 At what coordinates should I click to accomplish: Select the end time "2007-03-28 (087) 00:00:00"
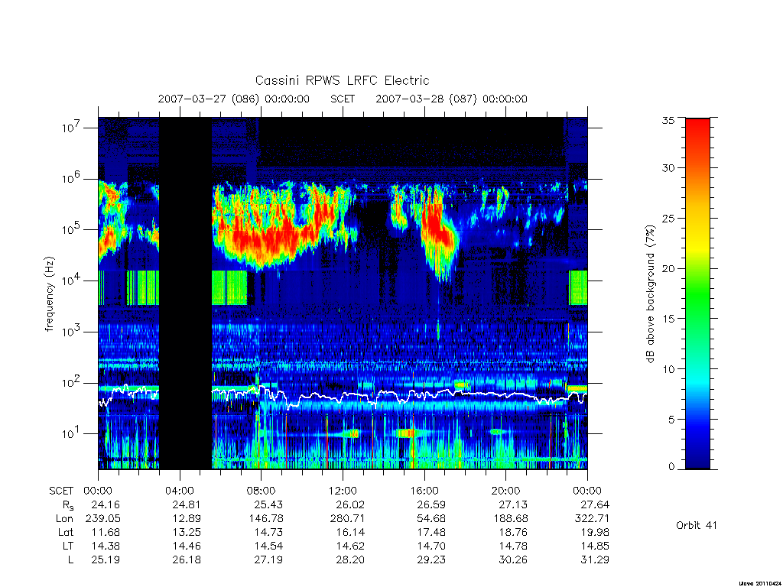point(451,99)
